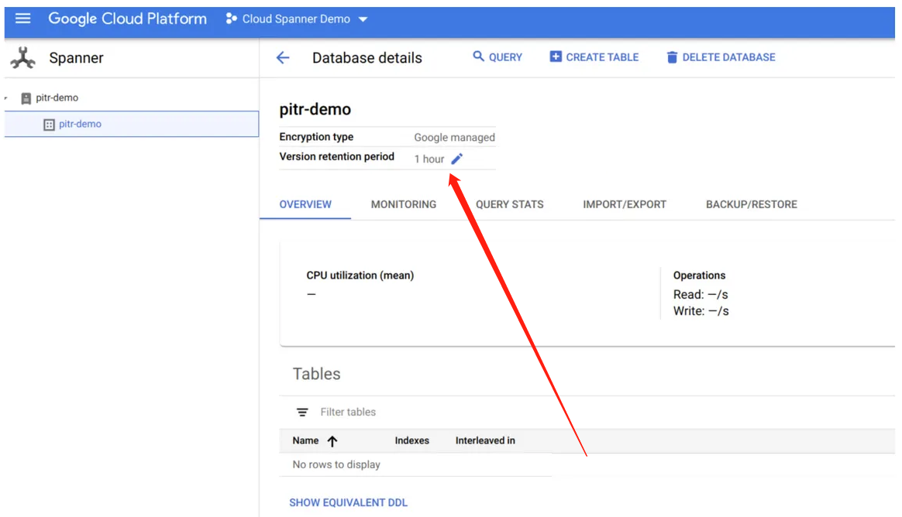902x517 pixels.
Task: Click the plus icon beside CREATE TABLE
Action: pyautogui.click(x=555, y=56)
